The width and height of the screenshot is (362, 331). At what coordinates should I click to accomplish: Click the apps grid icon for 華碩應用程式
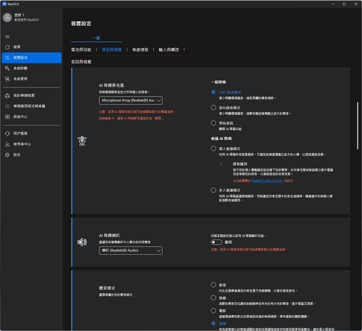[7, 106]
